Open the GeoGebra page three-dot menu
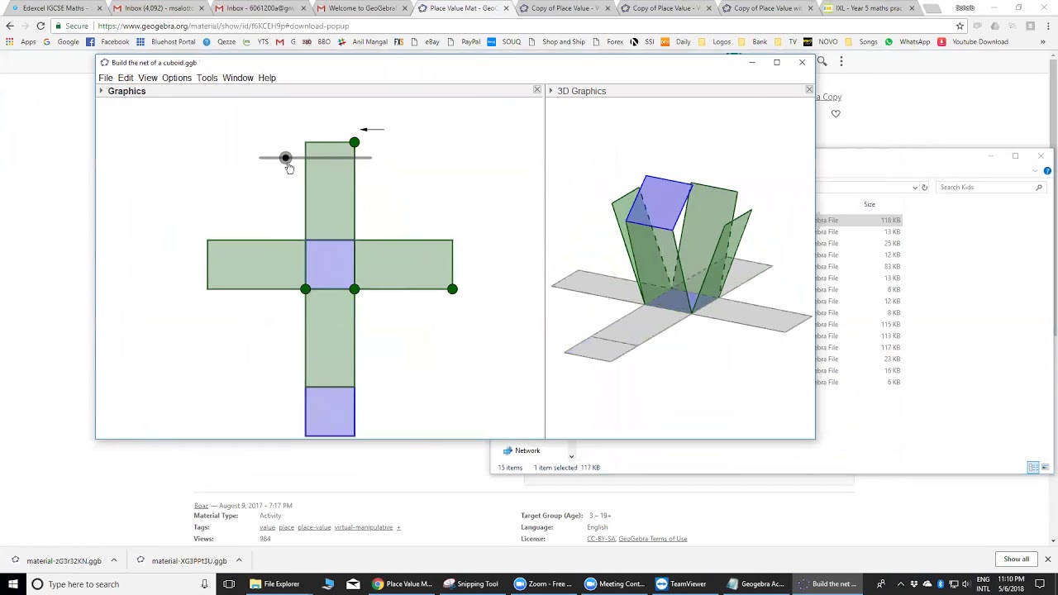 click(x=841, y=61)
